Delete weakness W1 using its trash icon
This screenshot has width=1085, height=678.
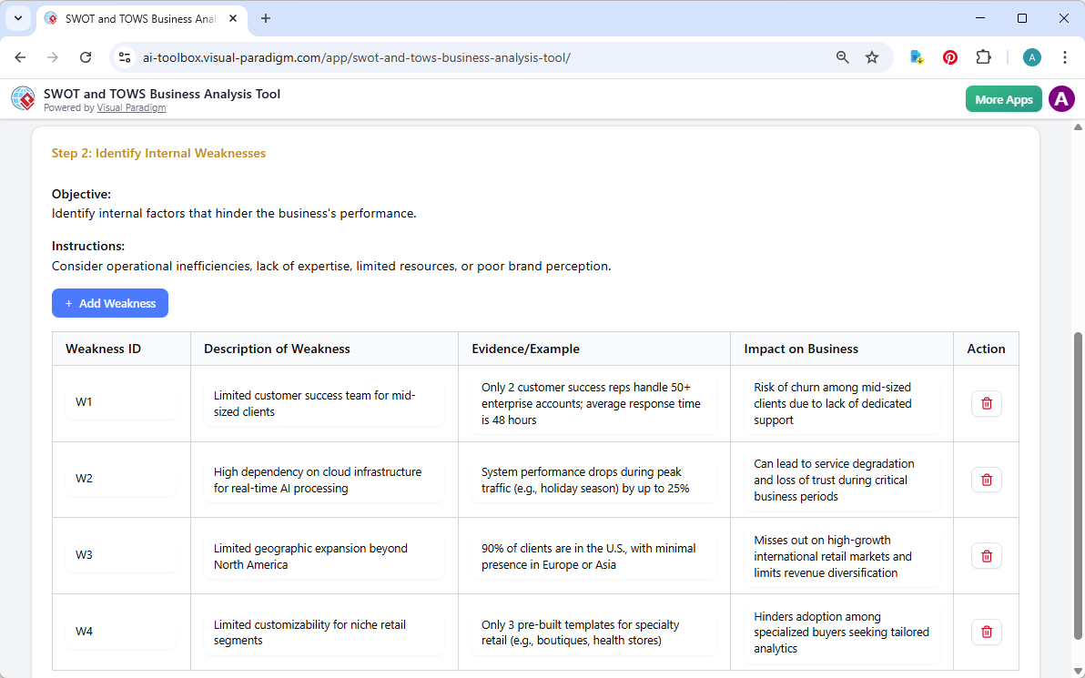[986, 403]
